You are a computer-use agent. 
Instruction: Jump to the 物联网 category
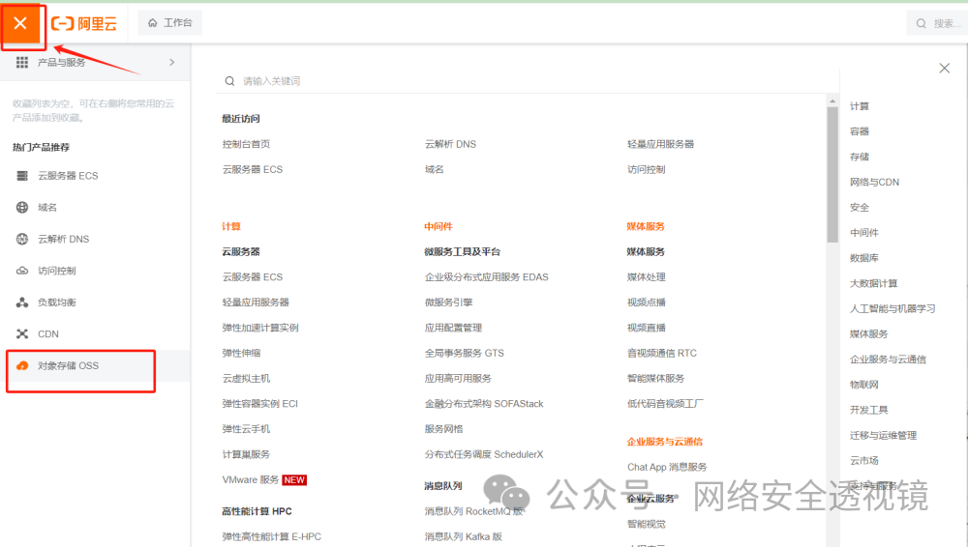tap(864, 385)
